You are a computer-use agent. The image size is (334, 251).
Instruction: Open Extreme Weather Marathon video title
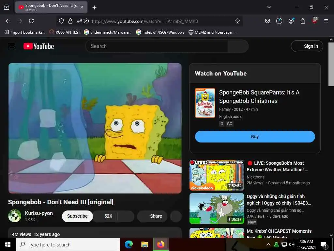(x=277, y=166)
